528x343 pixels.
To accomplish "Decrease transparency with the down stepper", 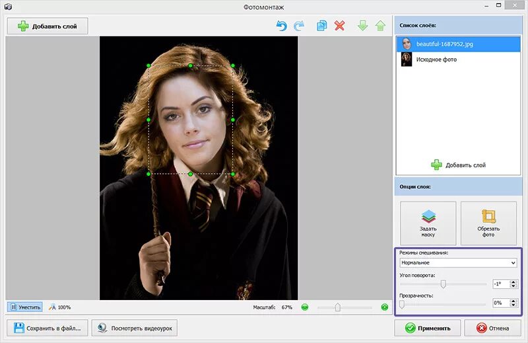I will click(513, 305).
